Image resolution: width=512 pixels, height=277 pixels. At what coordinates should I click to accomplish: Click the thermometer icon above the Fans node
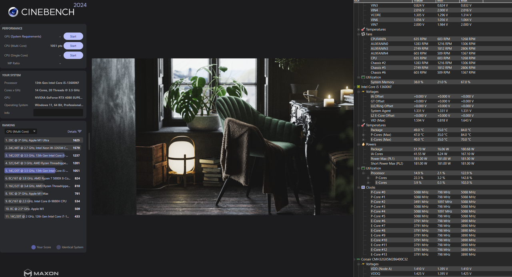(x=363, y=30)
